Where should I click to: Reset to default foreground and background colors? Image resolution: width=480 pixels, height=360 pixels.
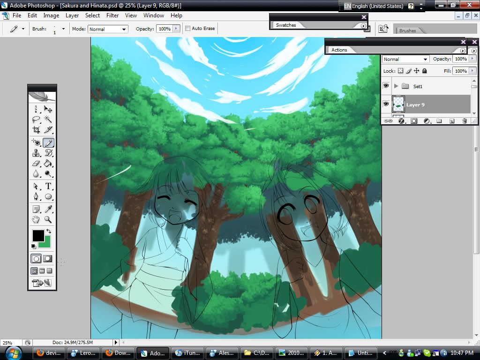34,246
